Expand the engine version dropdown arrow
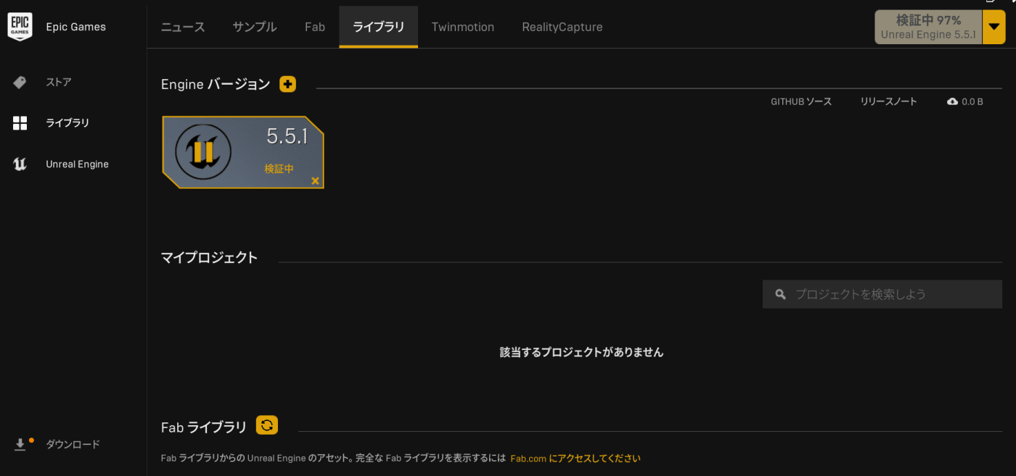 (994, 27)
